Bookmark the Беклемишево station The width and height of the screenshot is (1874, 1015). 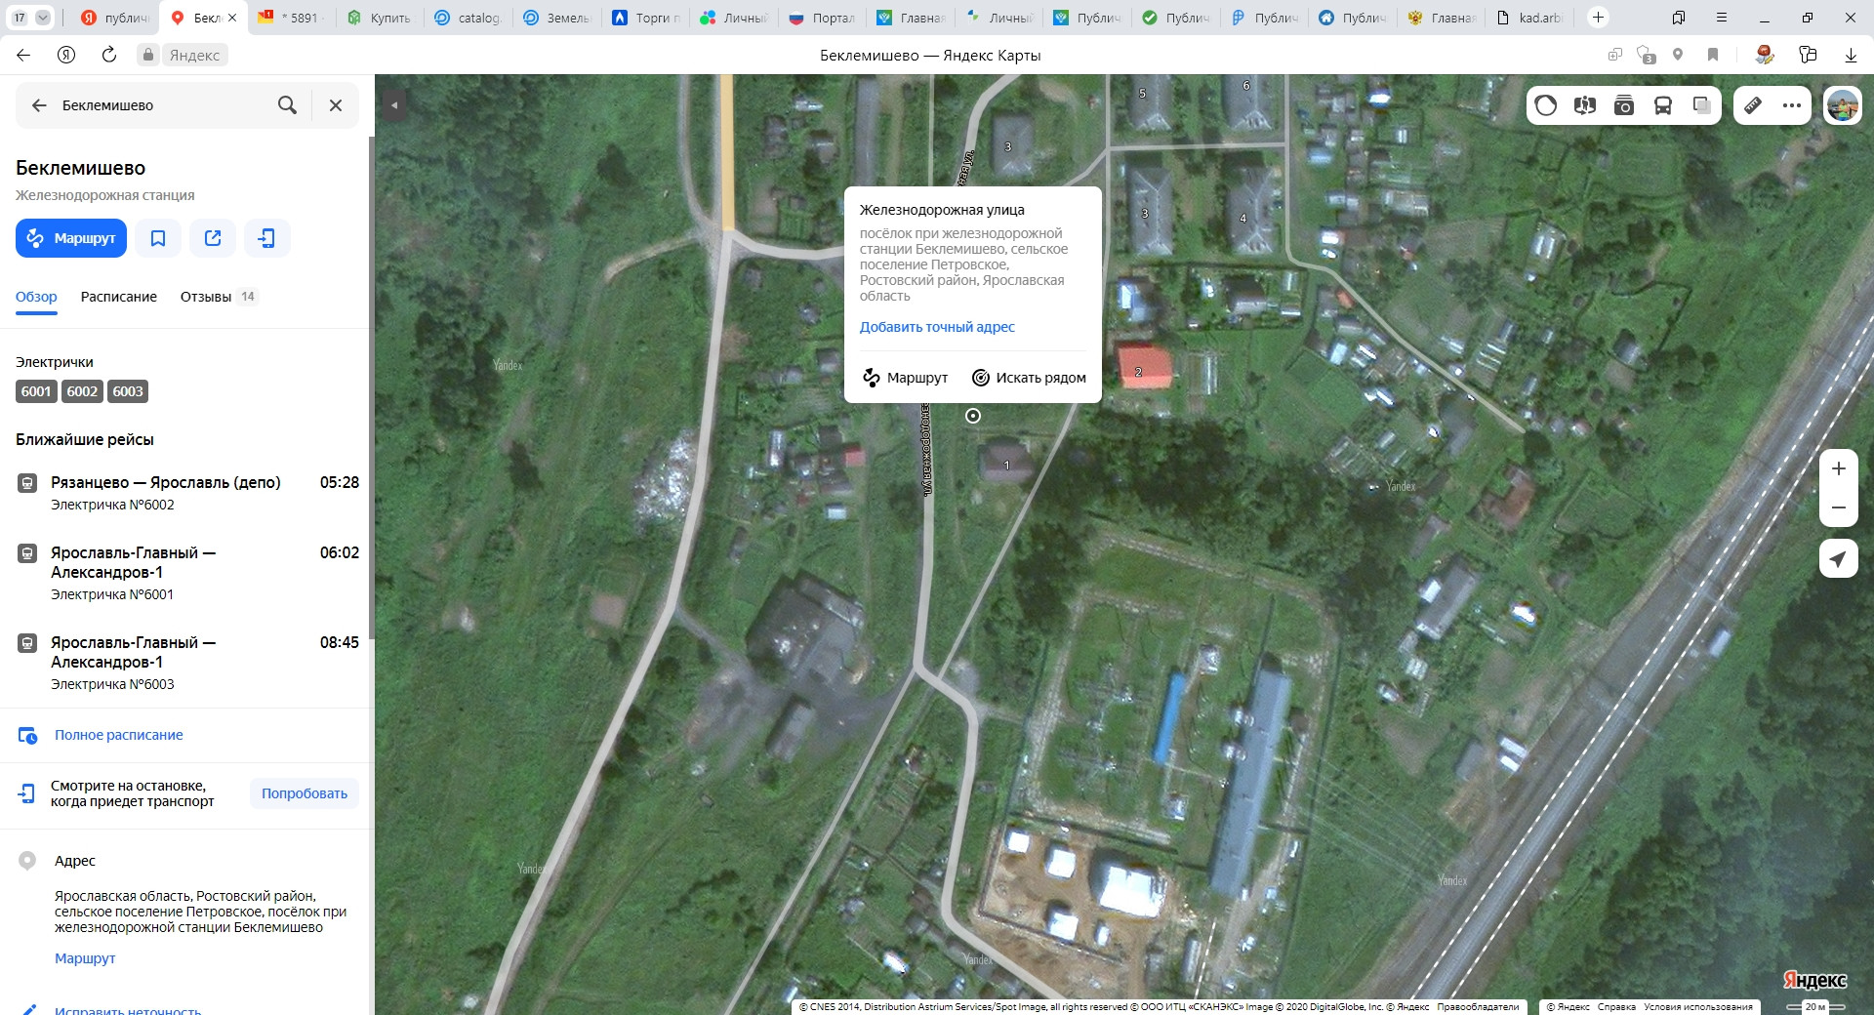click(158, 238)
